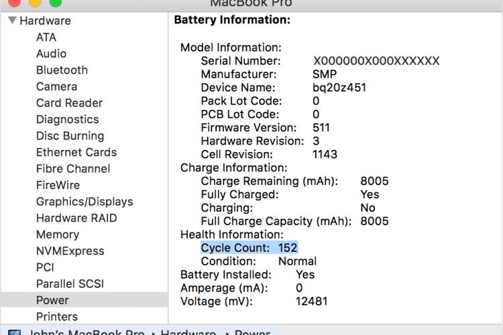Select NVMExpress in the sidebar
The height and width of the screenshot is (335, 503).
click(70, 251)
